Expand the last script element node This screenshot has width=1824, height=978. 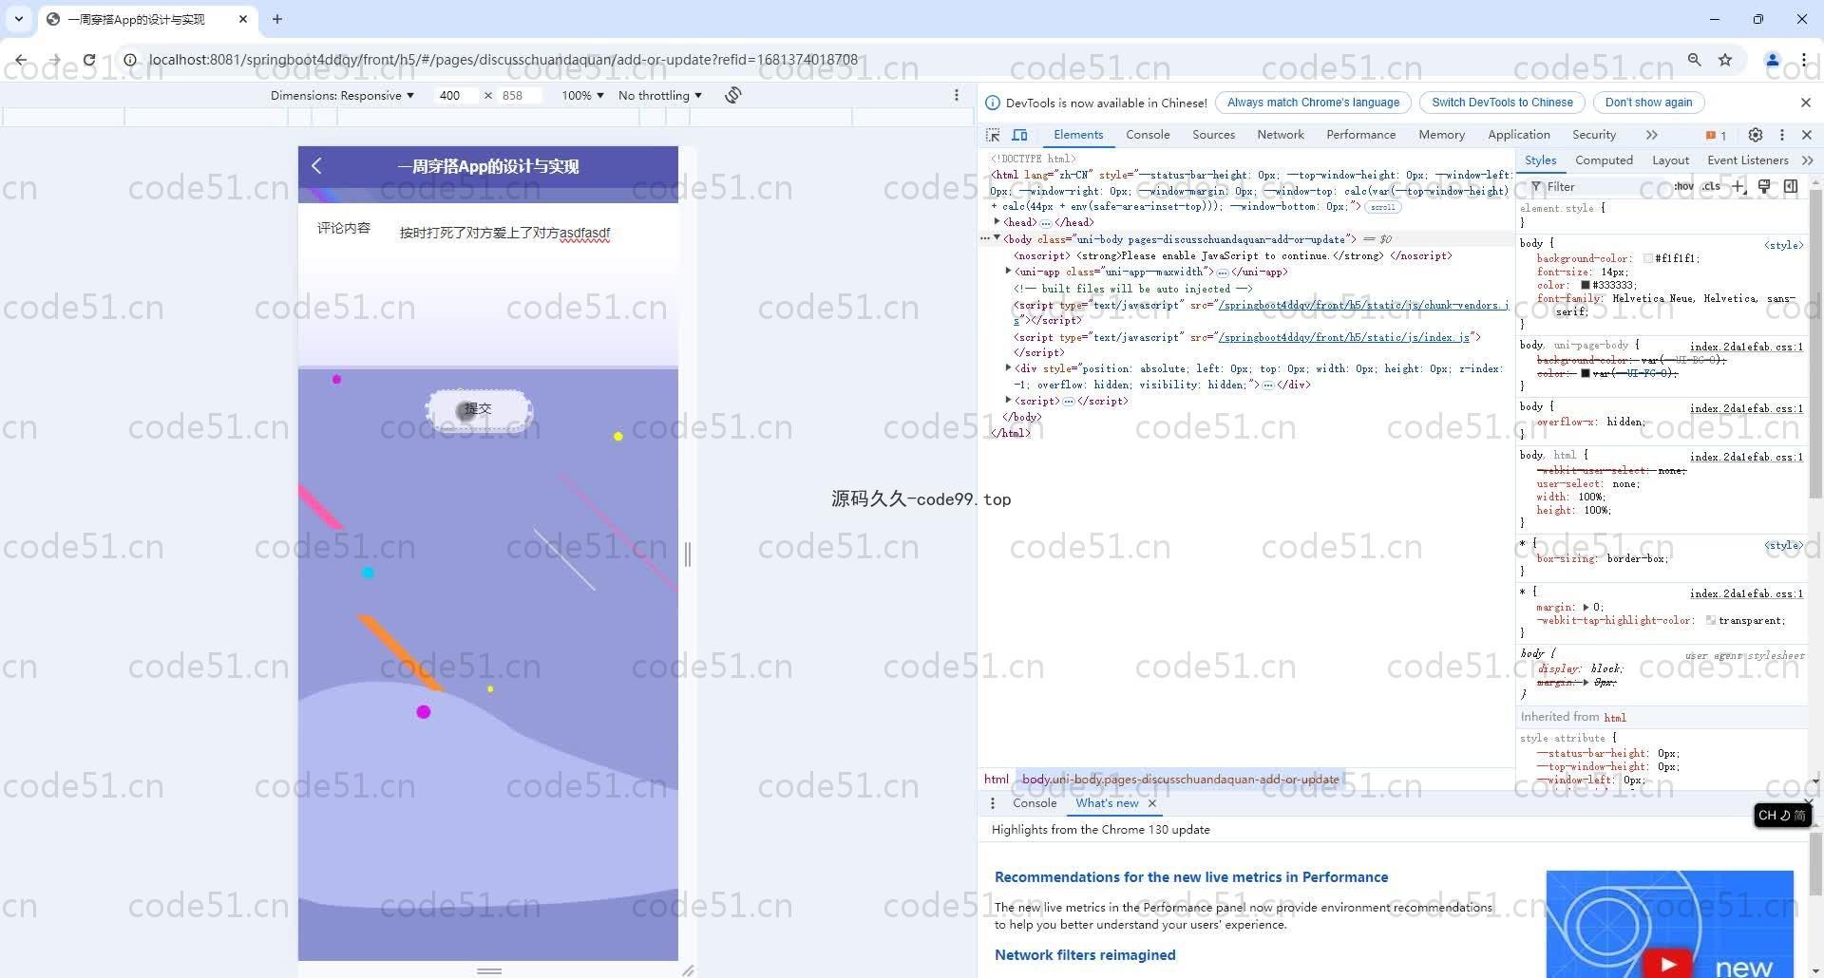tap(1008, 401)
